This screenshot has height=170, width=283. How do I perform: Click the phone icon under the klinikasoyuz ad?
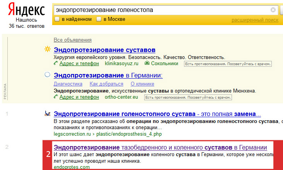[x=56, y=63]
